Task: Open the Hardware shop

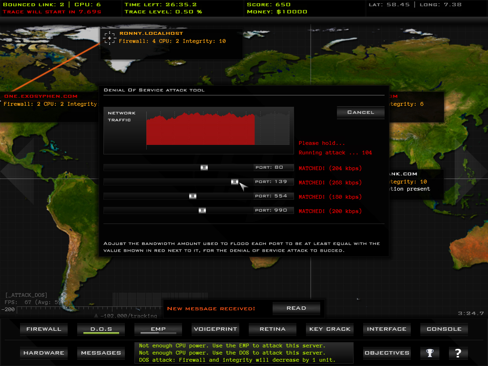Action: pyautogui.click(x=44, y=353)
